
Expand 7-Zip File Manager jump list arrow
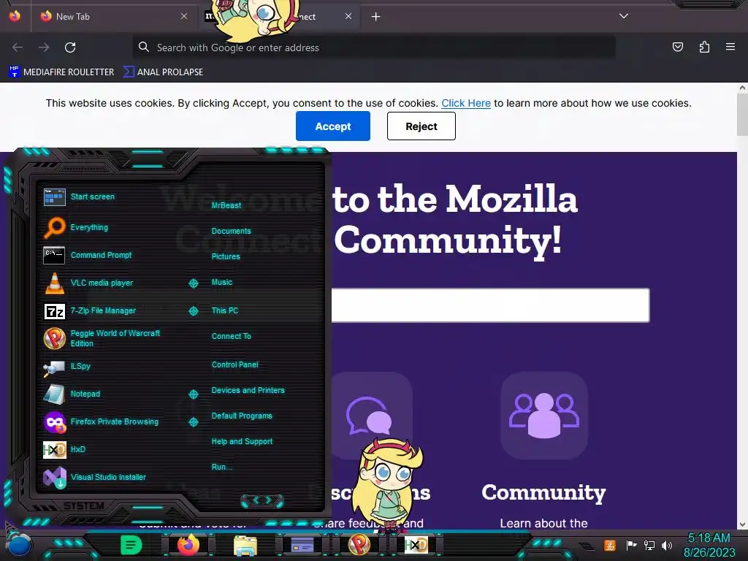coord(193,311)
